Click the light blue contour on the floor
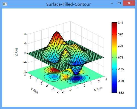 pos(54,77)
